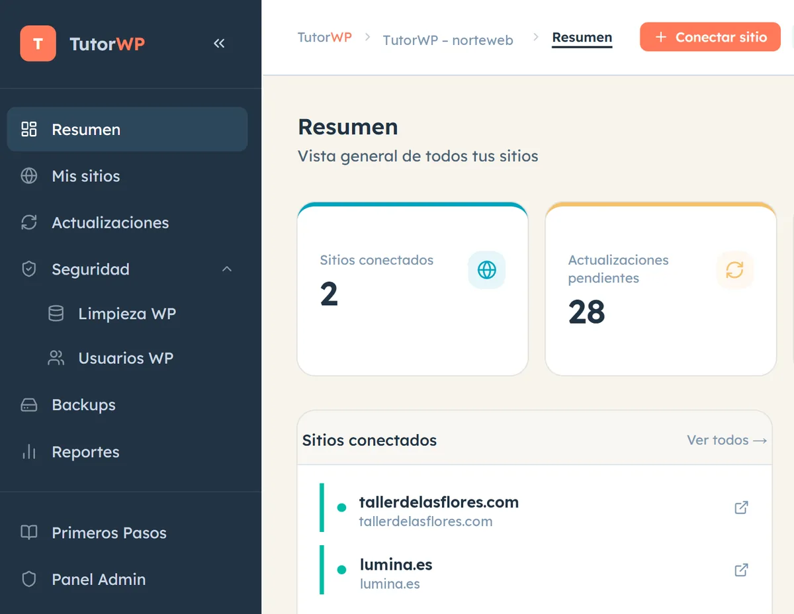Click the number 28 pending updates

(x=587, y=312)
